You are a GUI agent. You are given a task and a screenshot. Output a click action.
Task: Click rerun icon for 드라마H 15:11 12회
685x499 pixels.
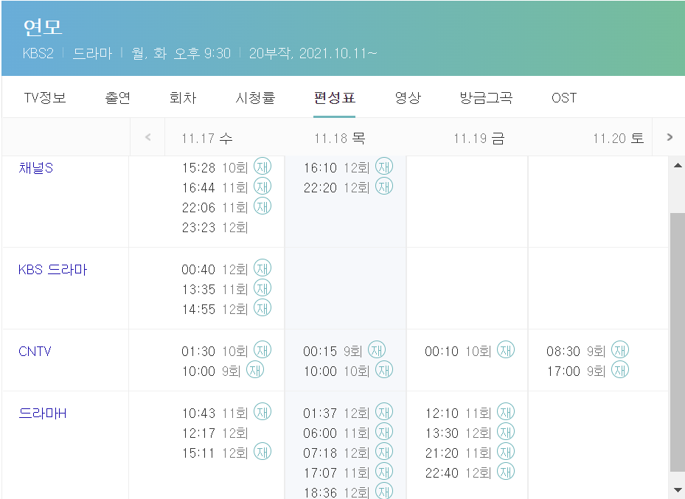[x=262, y=452]
